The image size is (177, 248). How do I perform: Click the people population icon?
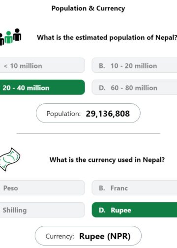tap(10, 37)
